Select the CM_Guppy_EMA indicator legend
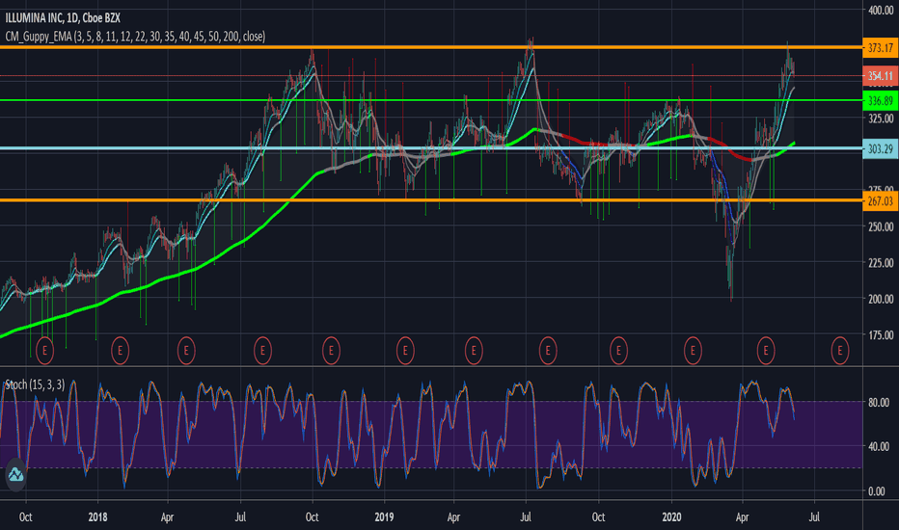Screen dimensions: 899x530 pos(135,37)
